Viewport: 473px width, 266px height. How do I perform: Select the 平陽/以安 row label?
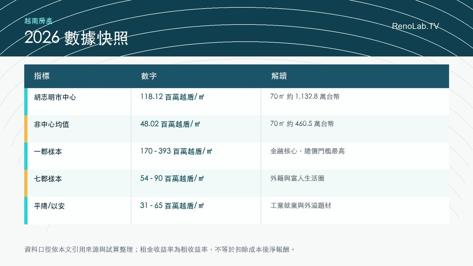click(x=49, y=206)
